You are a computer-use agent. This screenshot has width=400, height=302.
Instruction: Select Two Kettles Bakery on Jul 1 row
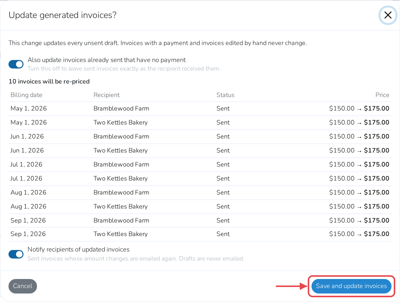tap(120, 178)
